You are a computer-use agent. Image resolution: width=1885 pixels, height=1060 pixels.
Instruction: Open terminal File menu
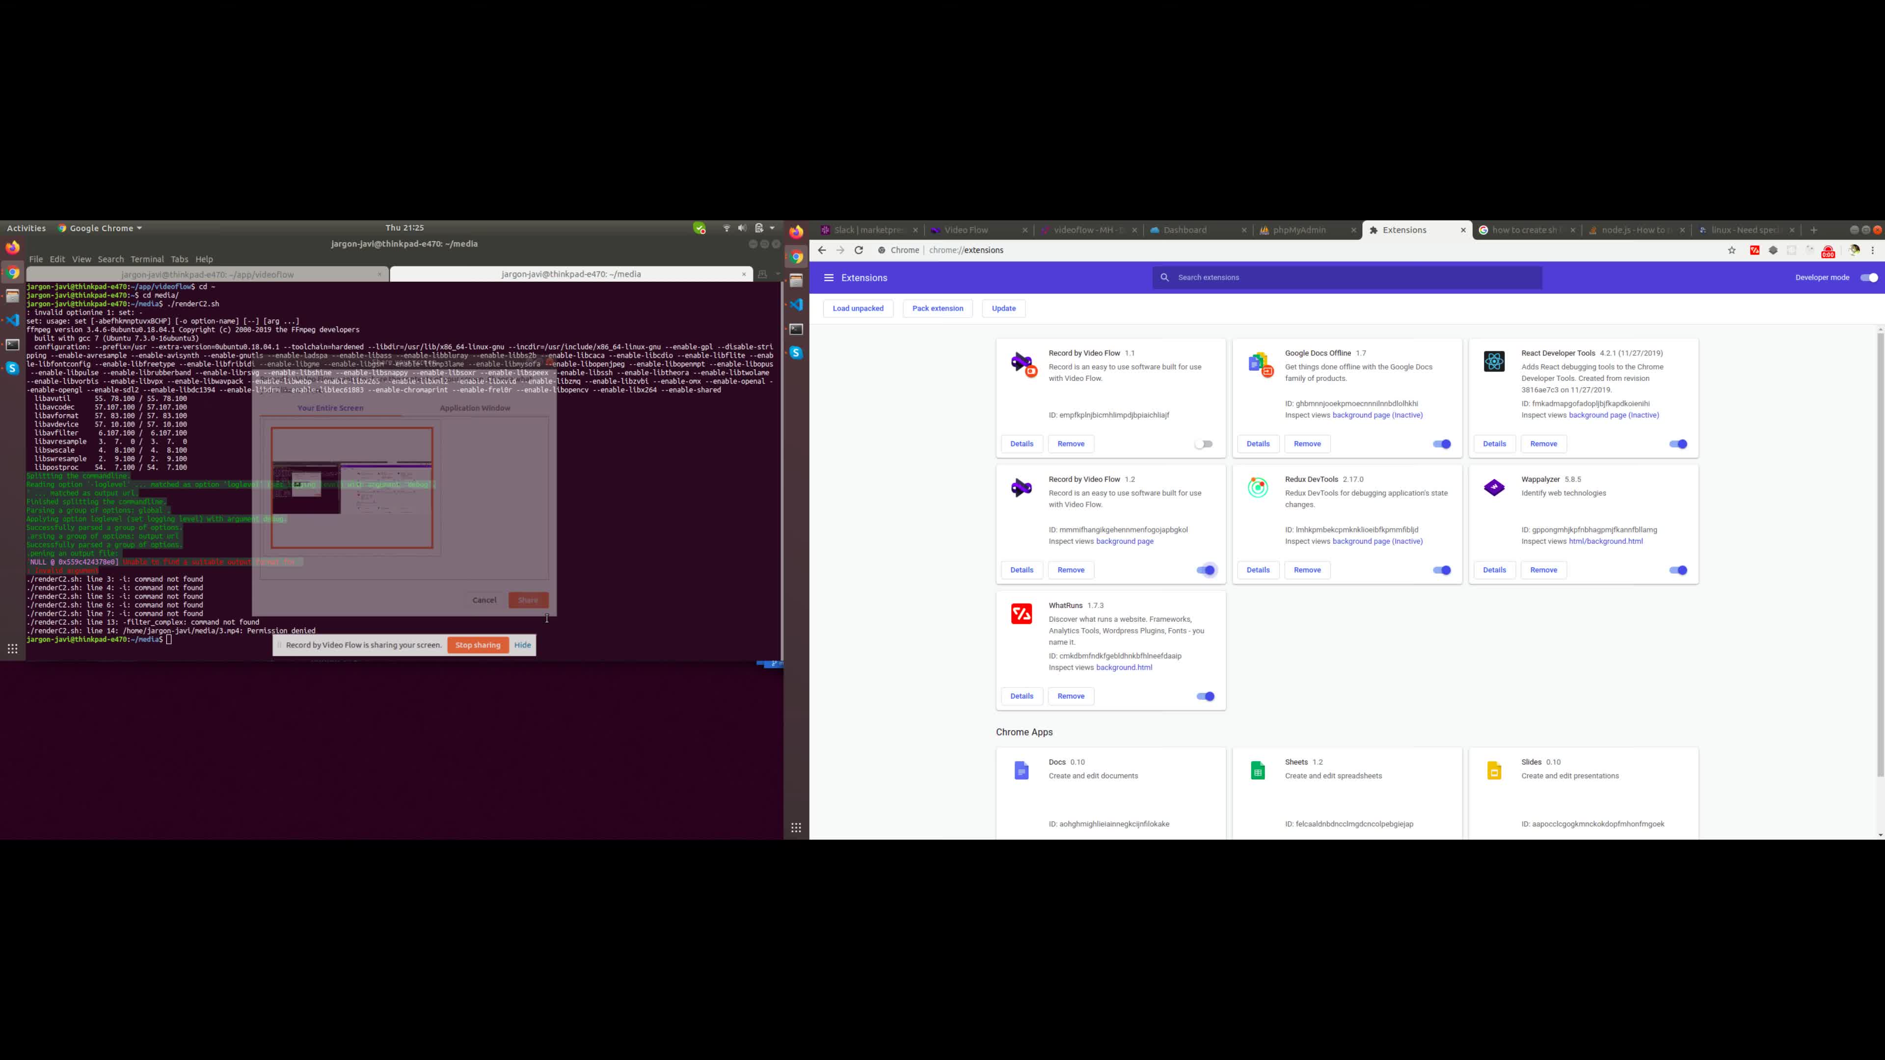36,259
